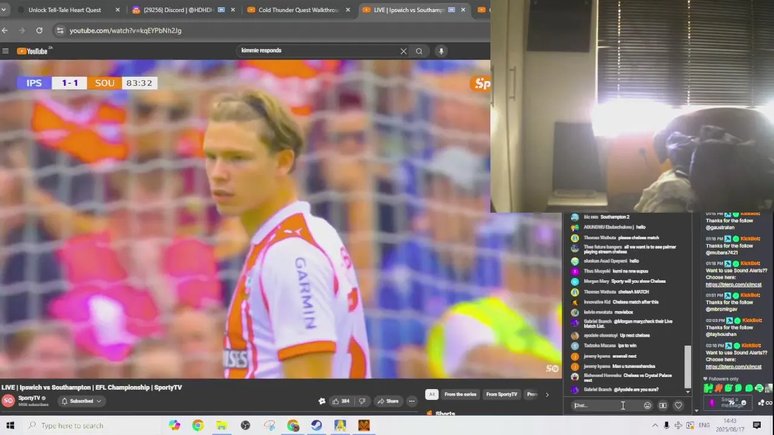Image resolution: width=774 pixels, height=435 pixels.
Task: Open the first blerp.com/x/mcst link
Action: click(x=733, y=285)
